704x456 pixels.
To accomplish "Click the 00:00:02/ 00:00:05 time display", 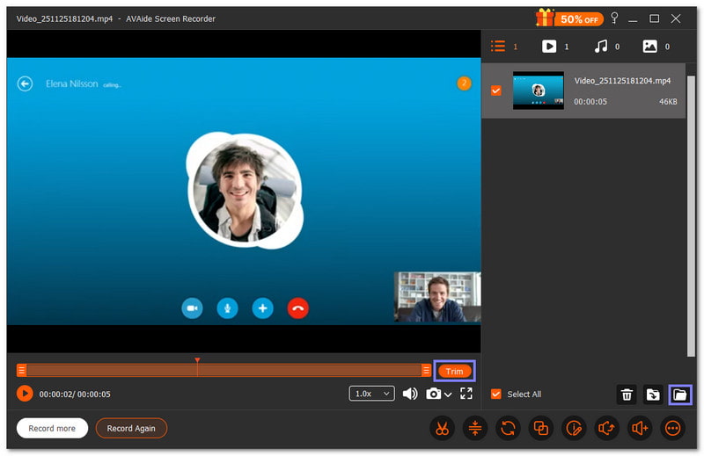I will (x=75, y=394).
